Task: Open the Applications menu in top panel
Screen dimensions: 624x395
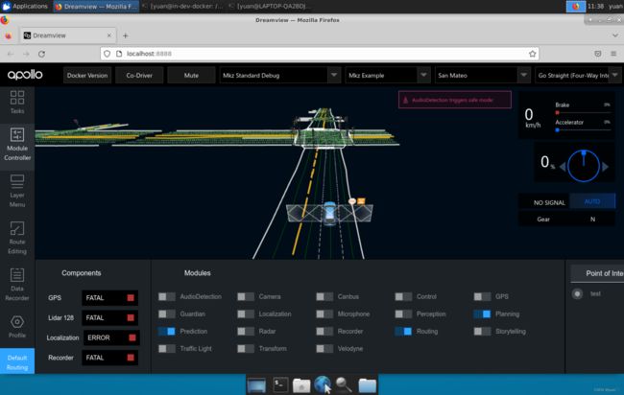Action: click(25, 7)
